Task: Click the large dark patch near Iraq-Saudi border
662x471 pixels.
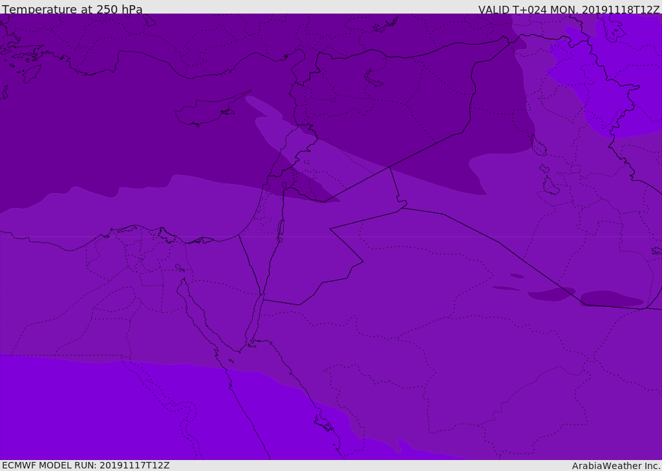Action: pyautogui.click(x=611, y=299)
